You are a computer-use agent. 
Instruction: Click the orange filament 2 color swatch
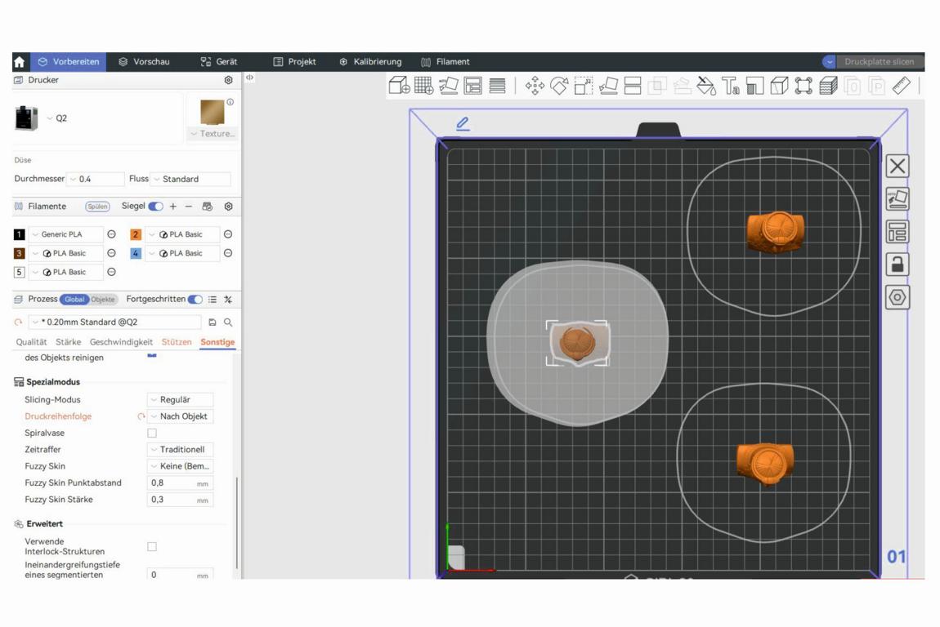click(136, 234)
